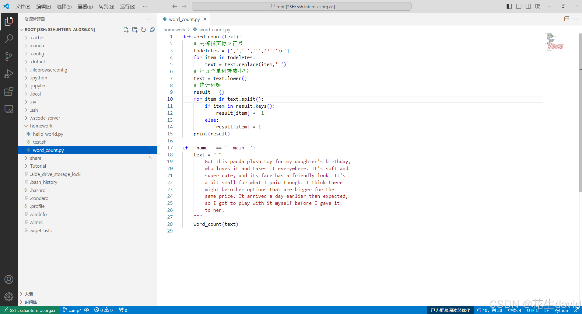Open editor more actions menu
The height and width of the screenshot is (314, 582).
[x=576, y=19]
